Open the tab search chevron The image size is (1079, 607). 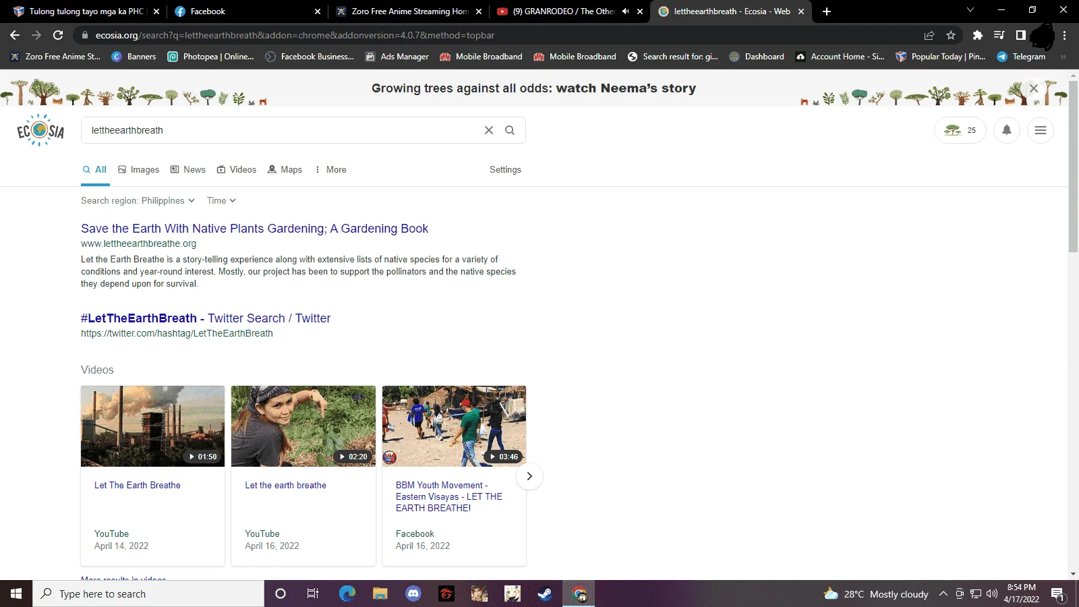pos(970,10)
